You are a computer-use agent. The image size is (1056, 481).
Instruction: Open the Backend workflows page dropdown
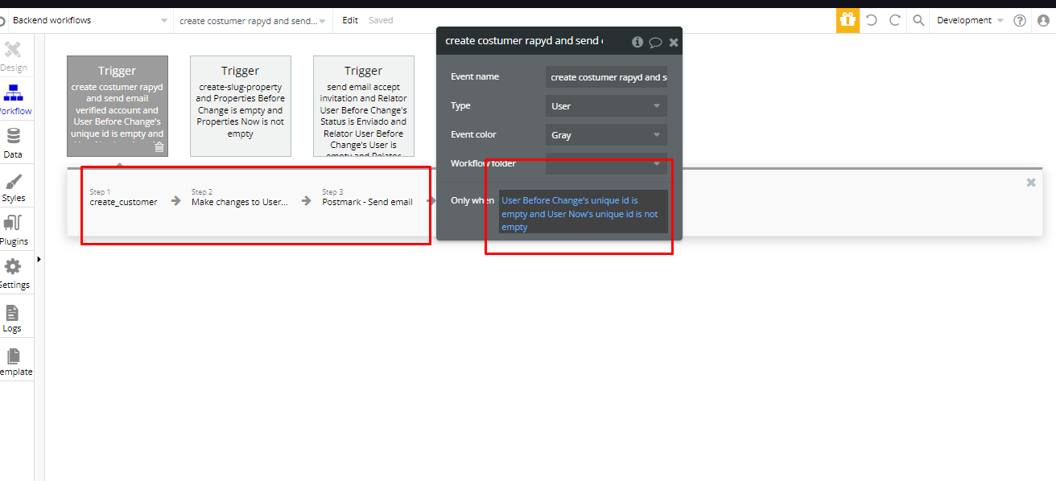click(x=90, y=20)
